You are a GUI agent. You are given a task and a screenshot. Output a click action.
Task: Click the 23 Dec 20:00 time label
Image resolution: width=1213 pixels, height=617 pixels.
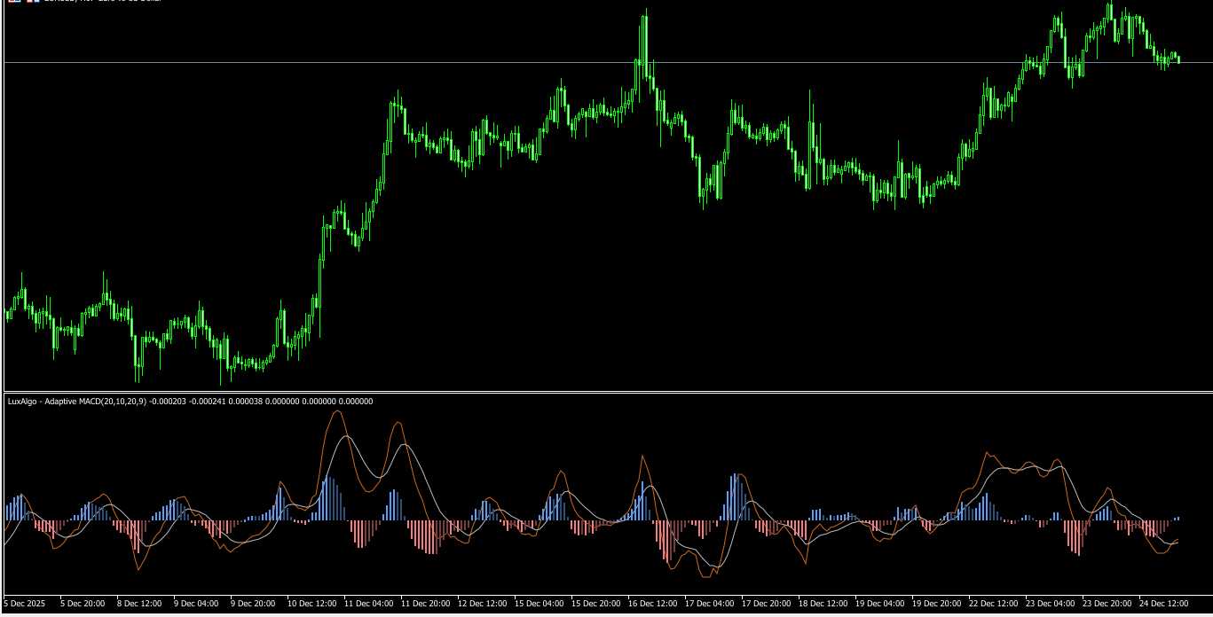1107,604
